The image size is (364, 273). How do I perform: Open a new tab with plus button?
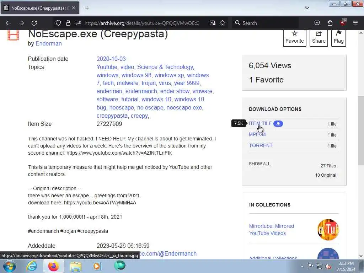(87, 8)
